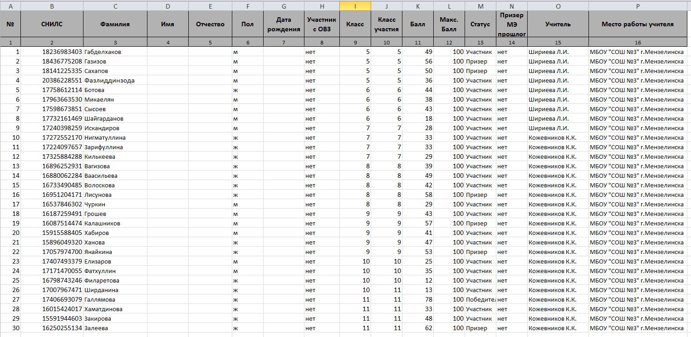This screenshot has width=691, height=337.
Task: Select the column P header letter
Action: (637, 6)
